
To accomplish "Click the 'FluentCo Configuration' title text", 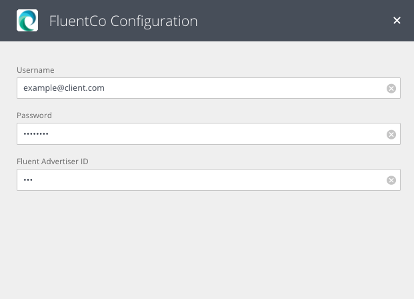I will pos(123,21).
